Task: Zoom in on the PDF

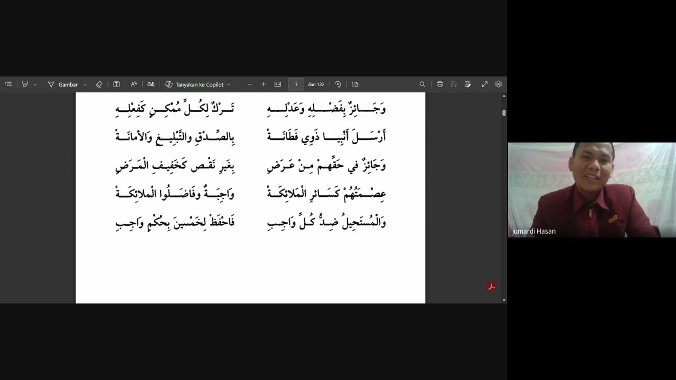Action: click(264, 84)
